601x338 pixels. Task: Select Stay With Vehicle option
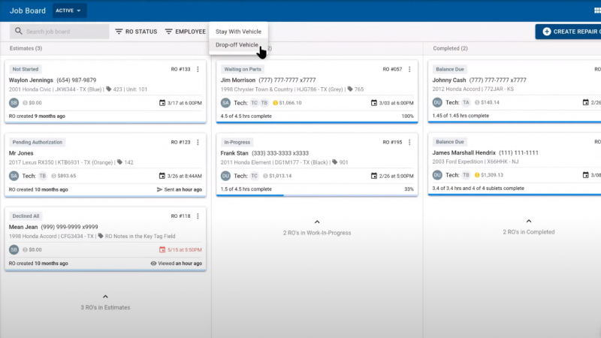[x=238, y=32]
